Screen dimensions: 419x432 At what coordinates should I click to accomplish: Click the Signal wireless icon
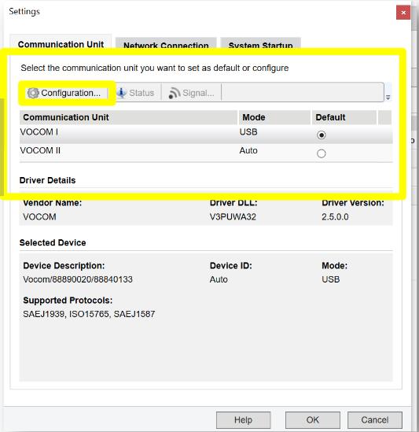point(175,93)
